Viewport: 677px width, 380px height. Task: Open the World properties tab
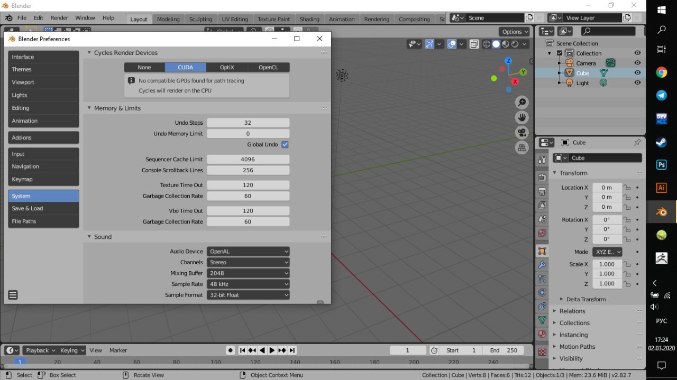tap(542, 233)
